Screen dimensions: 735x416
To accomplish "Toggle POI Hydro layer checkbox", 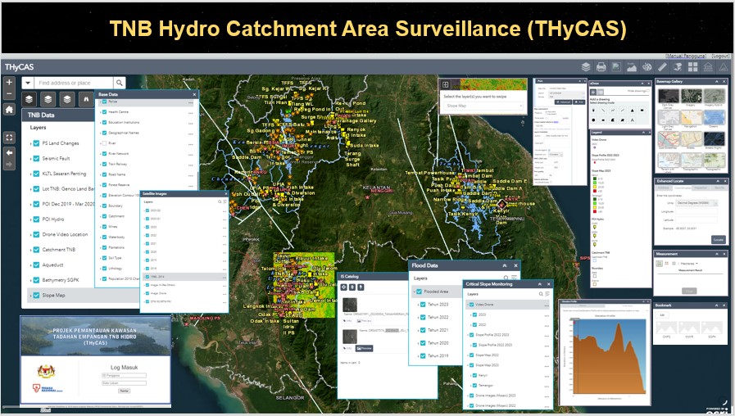I will tap(37, 219).
